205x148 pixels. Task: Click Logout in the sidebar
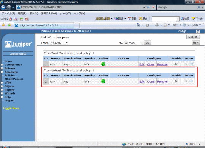pos(9,100)
